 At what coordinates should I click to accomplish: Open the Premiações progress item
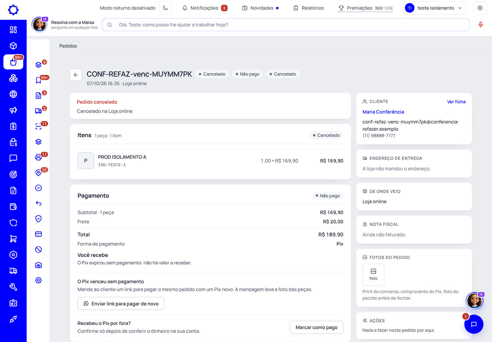(366, 8)
